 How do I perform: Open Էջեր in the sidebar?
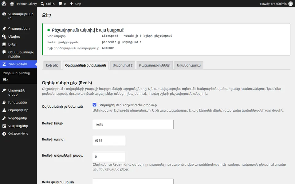(x=18, y=44)
